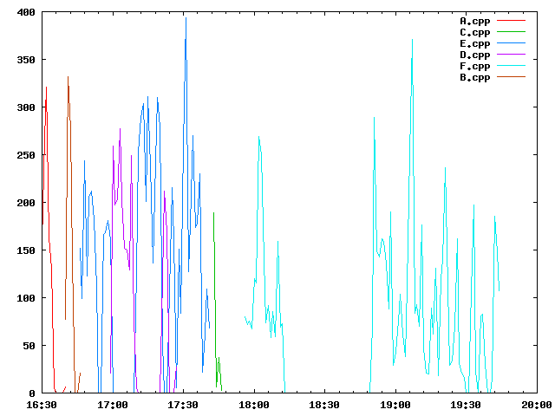Click the 400 y-axis tick label

click(25, 13)
